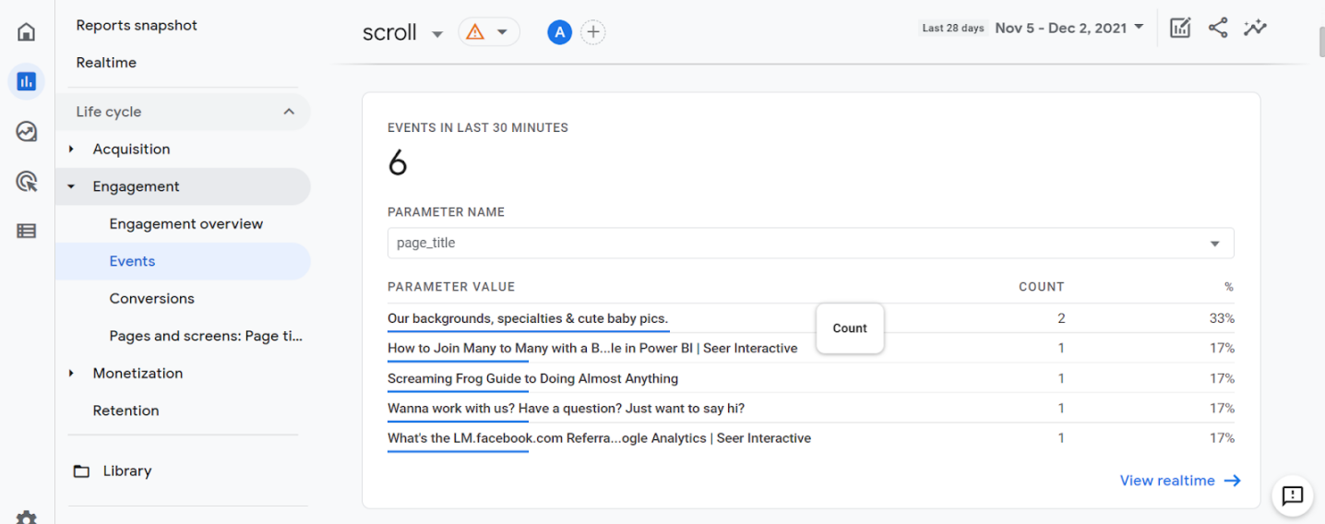Open the feedback chat bubble icon
Viewport: 1325px width, 524px height.
click(1293, 495)
